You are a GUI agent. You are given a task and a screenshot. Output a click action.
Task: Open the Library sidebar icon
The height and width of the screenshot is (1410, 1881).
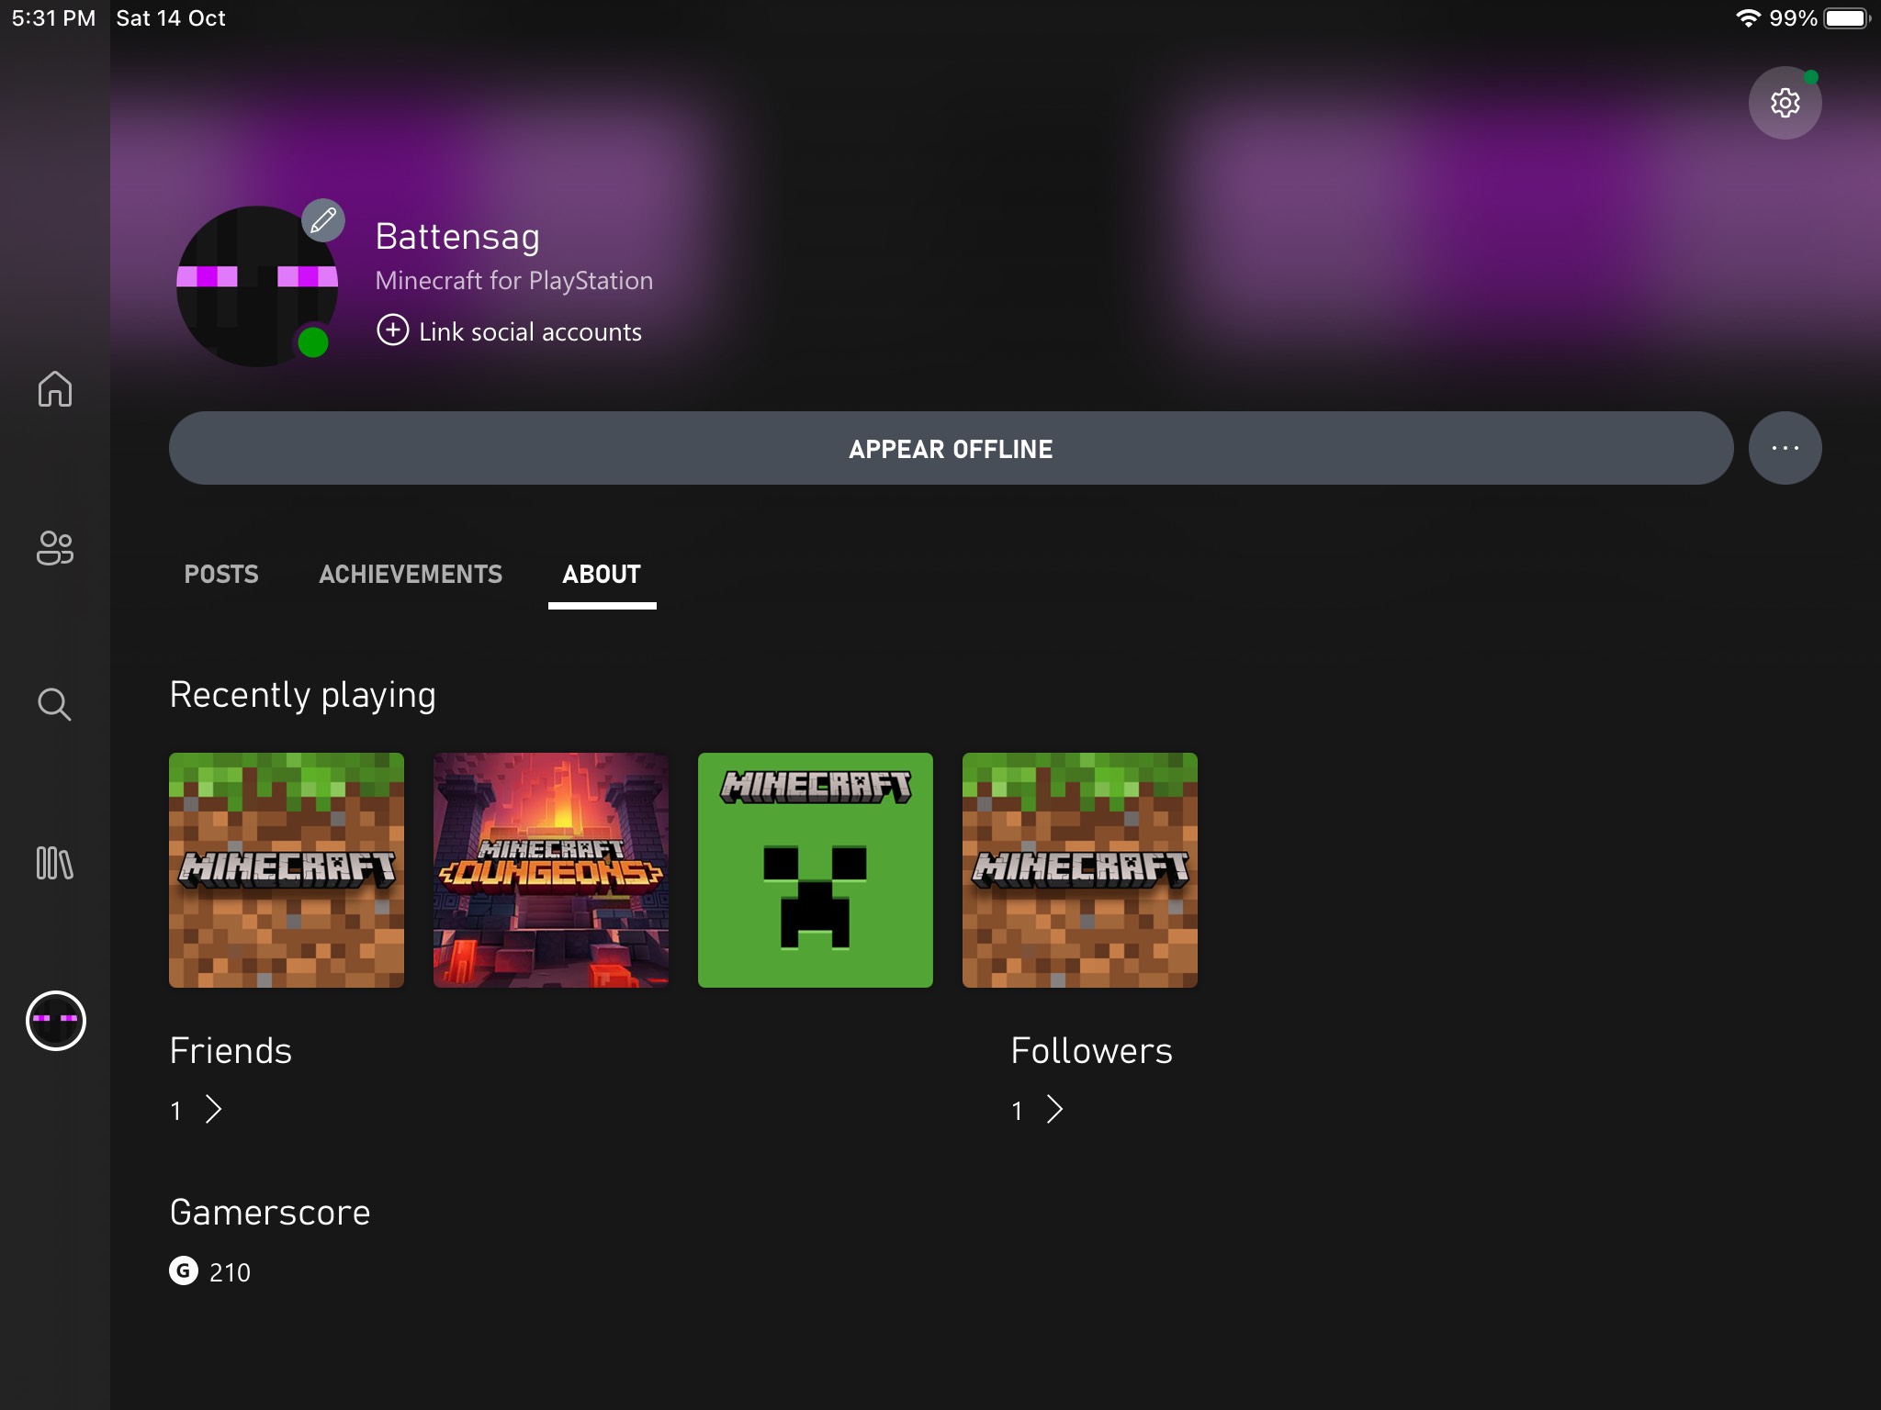coord(55,863)
